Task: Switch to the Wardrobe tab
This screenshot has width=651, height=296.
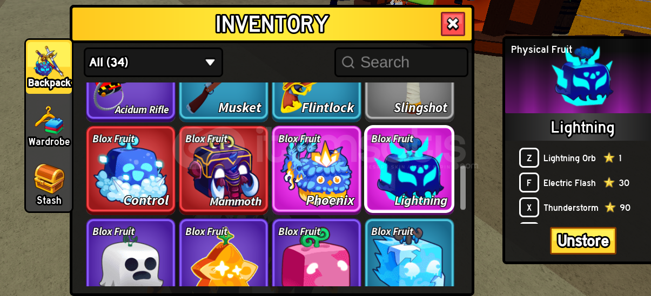Action: click(49, 127)
